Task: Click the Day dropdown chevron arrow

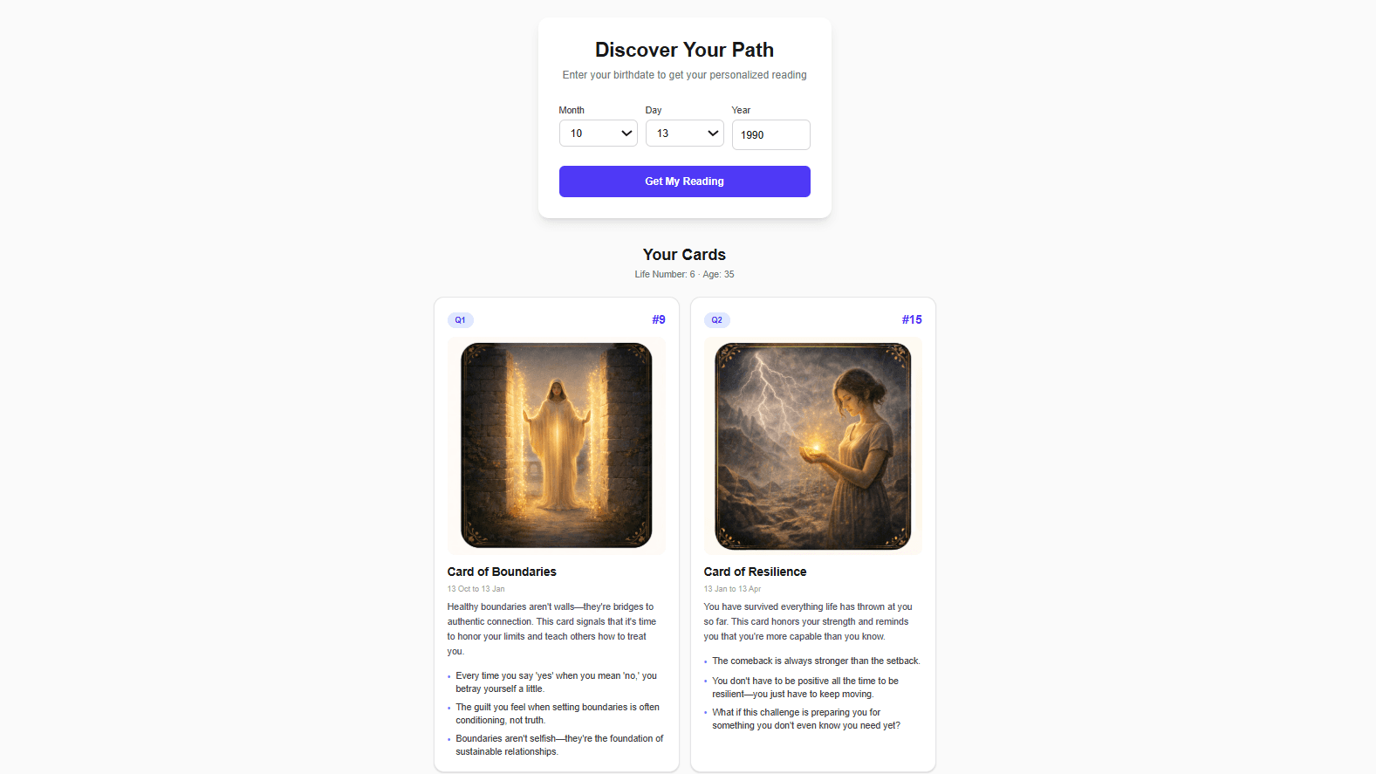Action: click(x=712, y=134)
